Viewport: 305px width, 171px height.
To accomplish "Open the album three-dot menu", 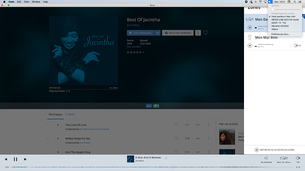I will coord(198,33).
